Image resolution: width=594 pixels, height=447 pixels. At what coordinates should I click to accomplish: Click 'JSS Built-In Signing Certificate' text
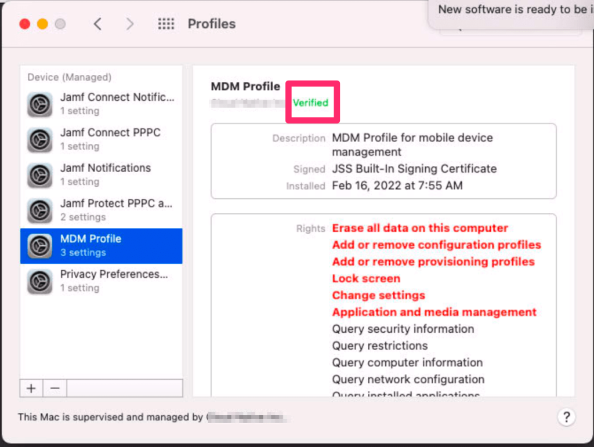(414, 169)
